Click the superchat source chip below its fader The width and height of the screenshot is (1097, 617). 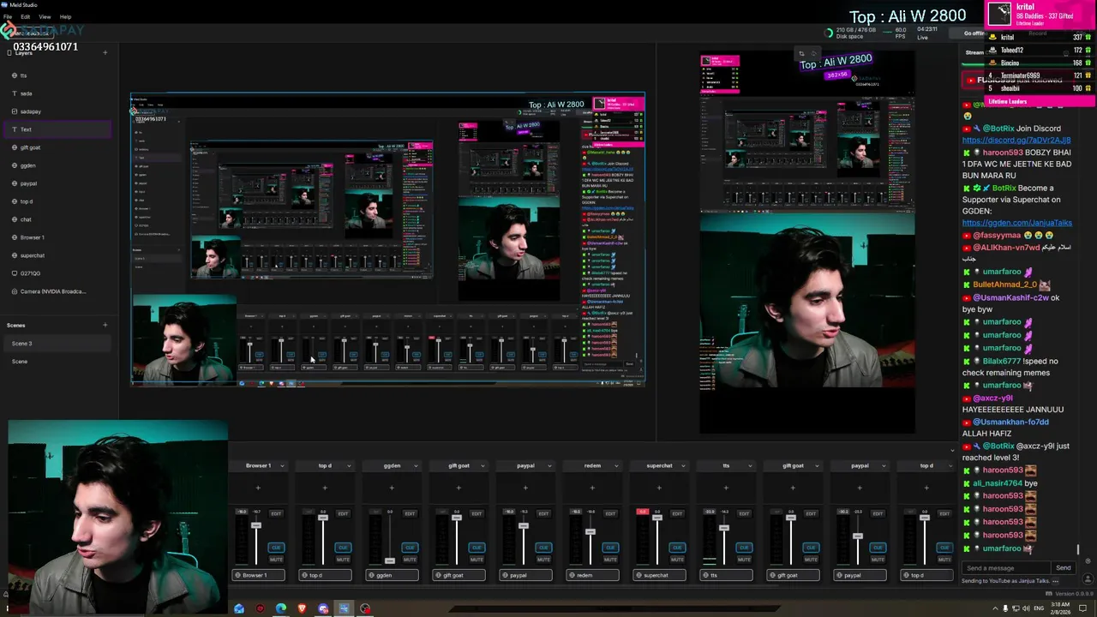click(x=659, y=575)
